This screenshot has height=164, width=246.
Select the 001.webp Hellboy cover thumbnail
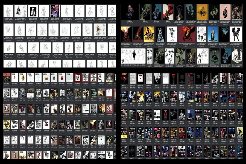point(7,77)
